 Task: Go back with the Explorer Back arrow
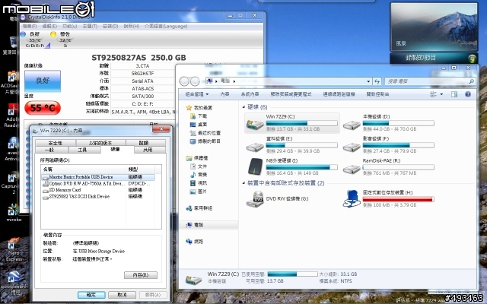(184, 81)
